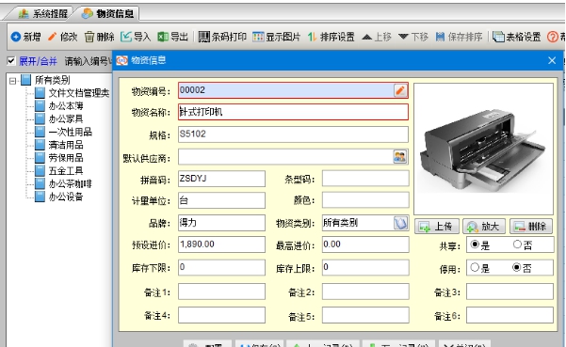Screen dimensions: 566x347
Task: Click the 物资名称 input field
Action: pos(293,112)
